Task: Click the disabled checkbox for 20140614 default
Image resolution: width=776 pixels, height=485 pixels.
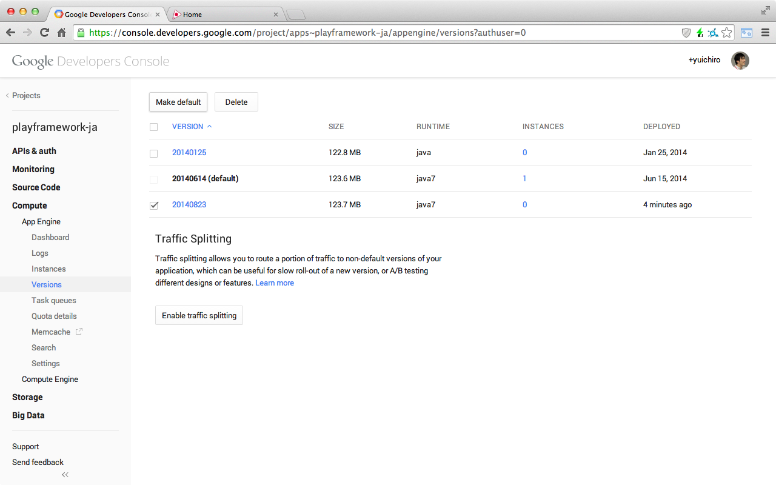Action: (153, 179)
